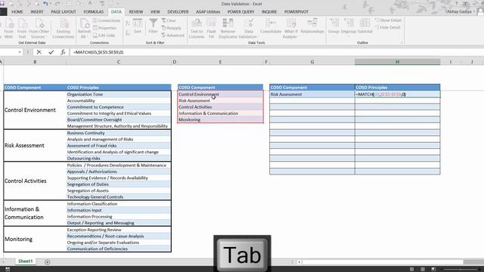Viewport: 484px width, 272px height.
Task: Open the INQUIRE tab
Action: coord(269,12)
